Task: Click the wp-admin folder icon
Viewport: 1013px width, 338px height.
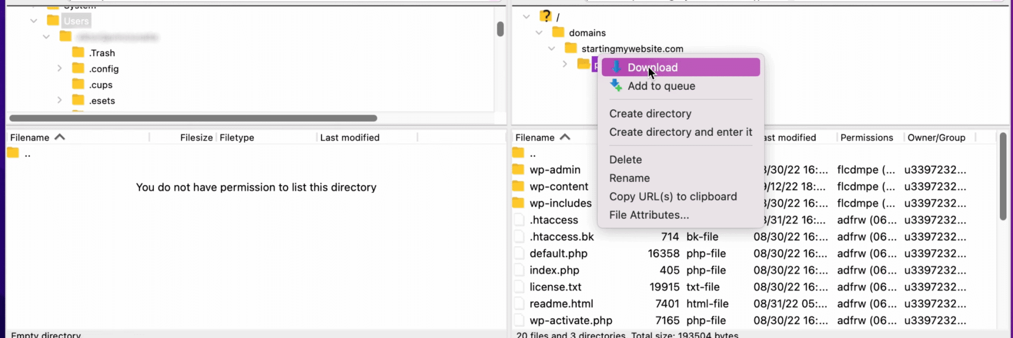Action: 518,169
